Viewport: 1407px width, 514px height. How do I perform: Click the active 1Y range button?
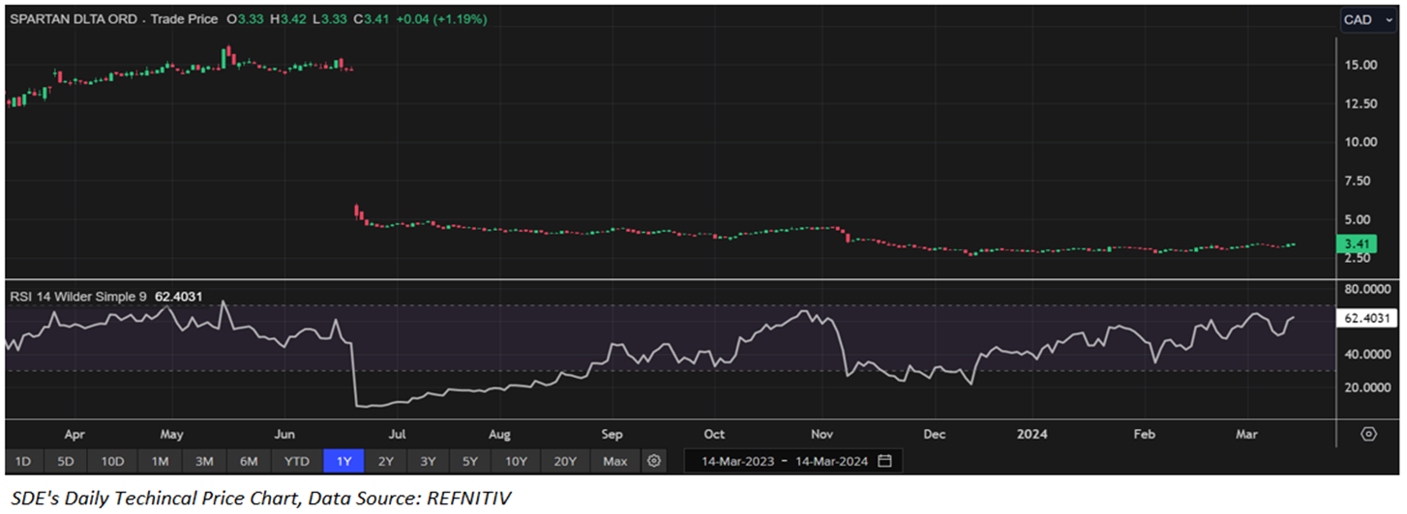(x=344, y=461)
